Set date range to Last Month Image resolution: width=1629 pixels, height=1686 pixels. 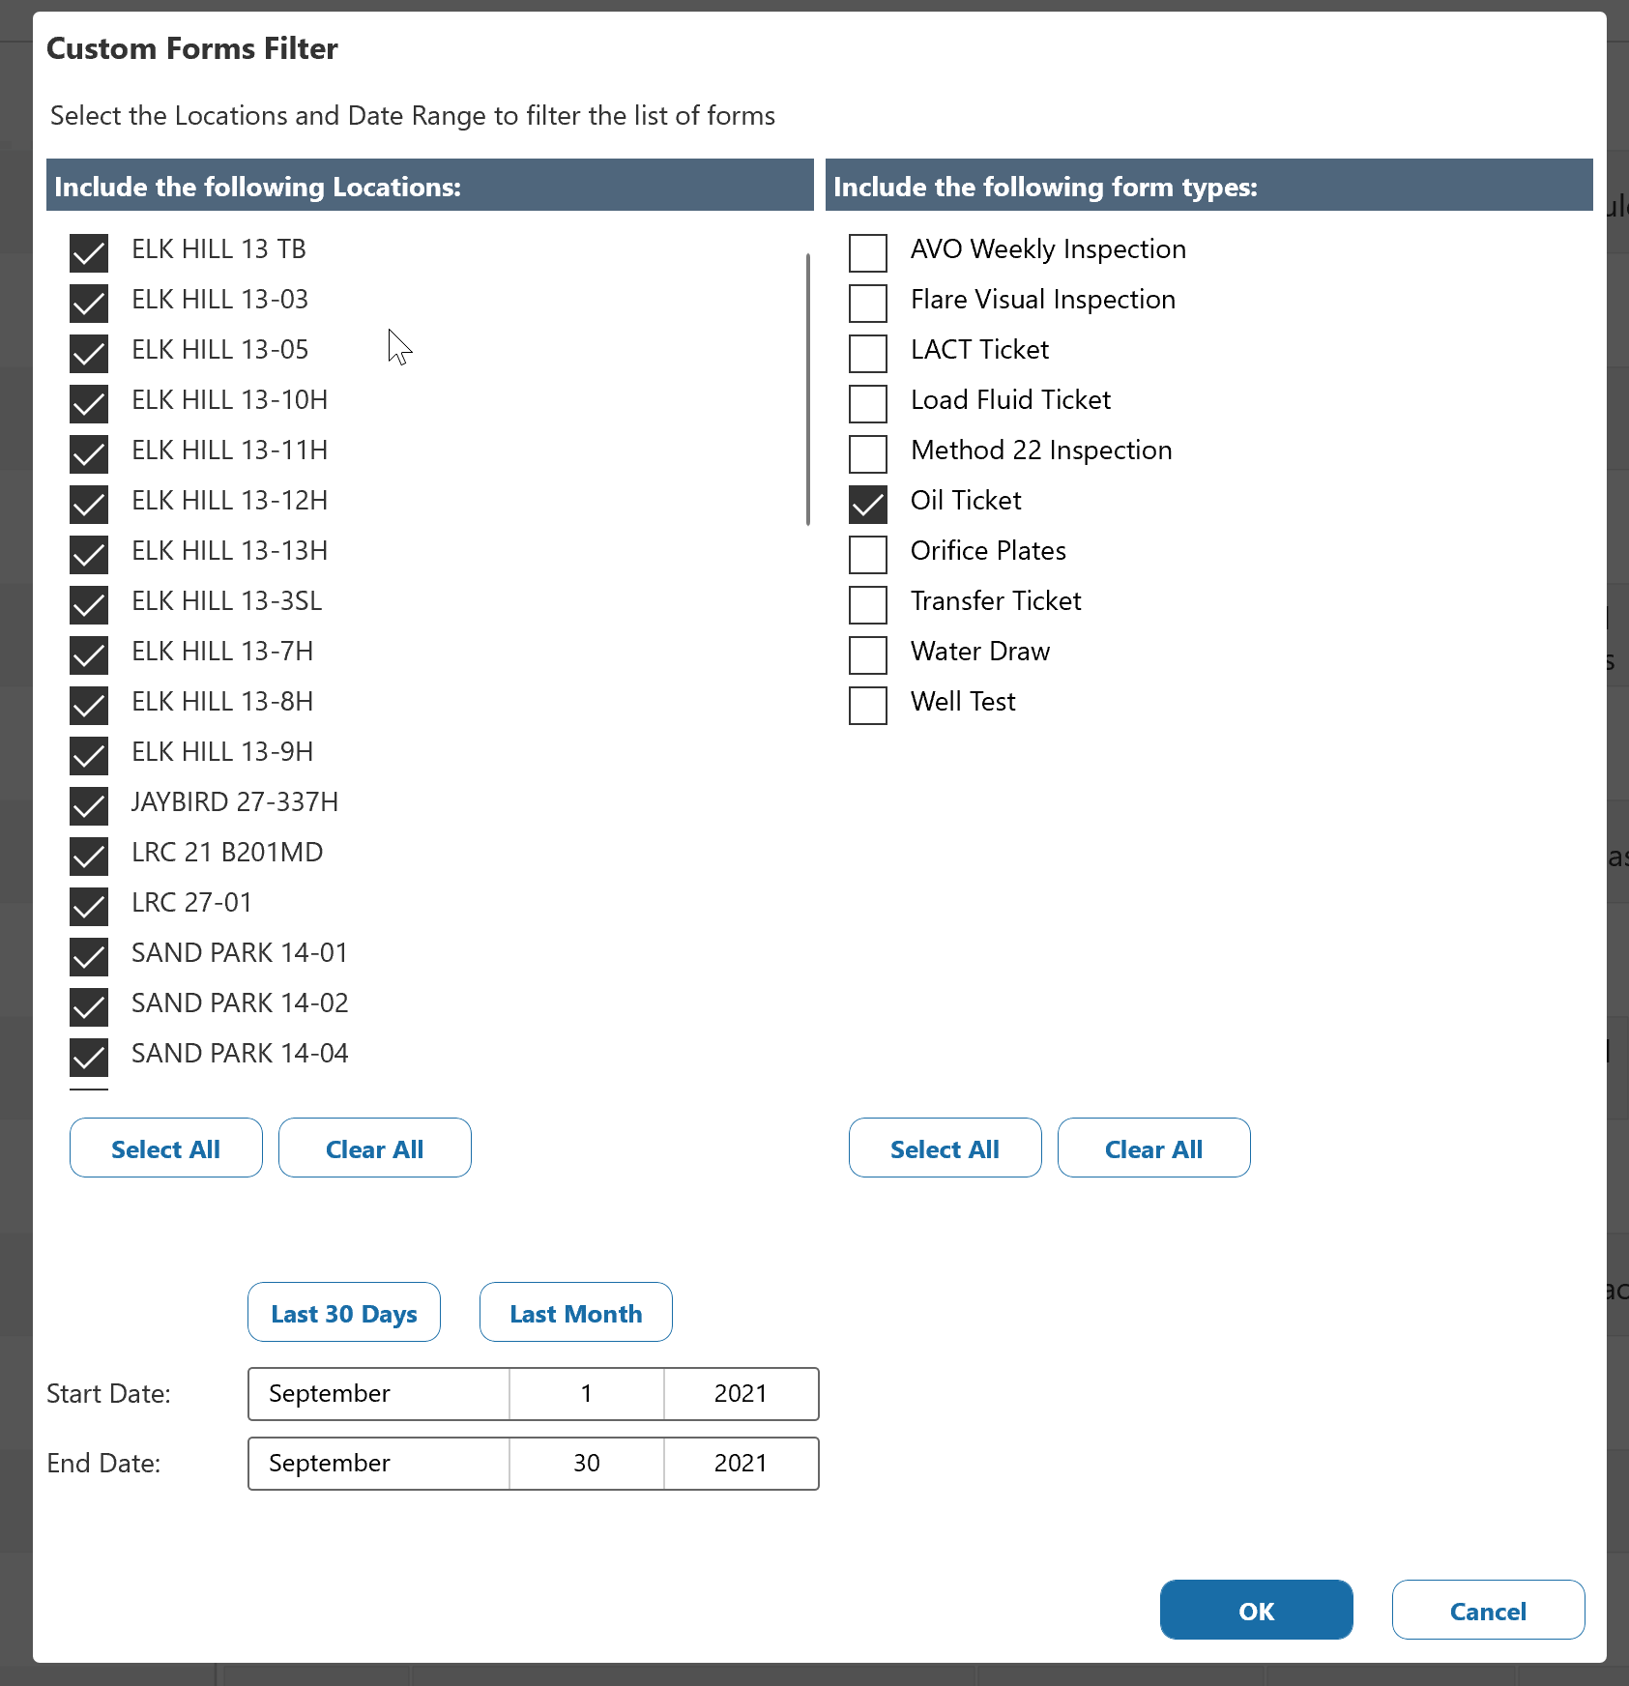coord(575,1313)
